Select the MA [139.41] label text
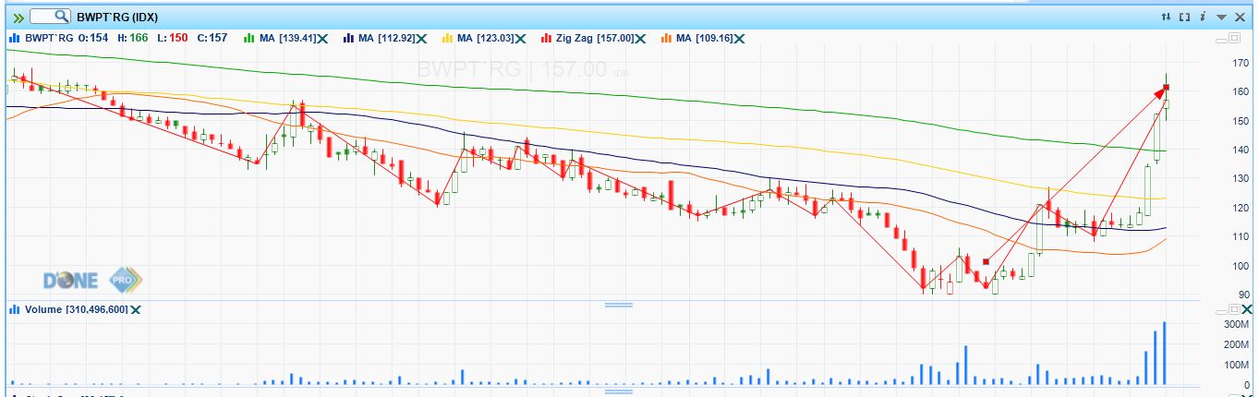The height and width of the screenshot is (397, 1259). click(287, 38)
